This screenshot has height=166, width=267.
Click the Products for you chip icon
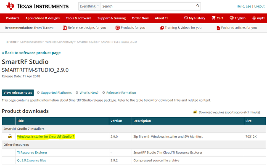(x=117, y=28)
